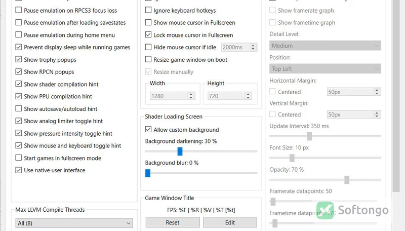405x231 pixels.
Task: Edit the Game Window Title format
Action: pyautogui.click(x=230, y=222)
